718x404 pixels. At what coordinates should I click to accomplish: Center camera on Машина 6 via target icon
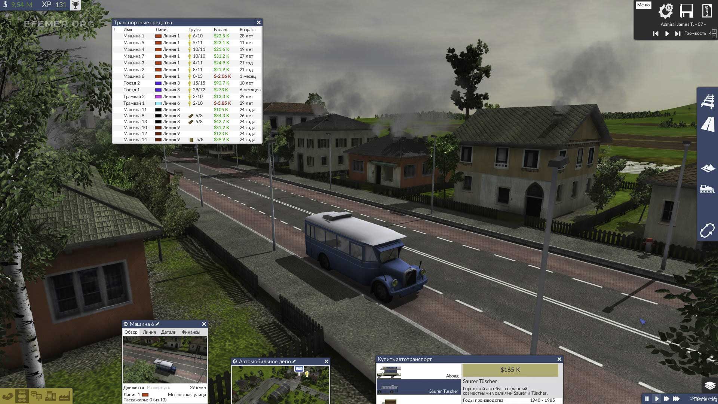(126, 324)
